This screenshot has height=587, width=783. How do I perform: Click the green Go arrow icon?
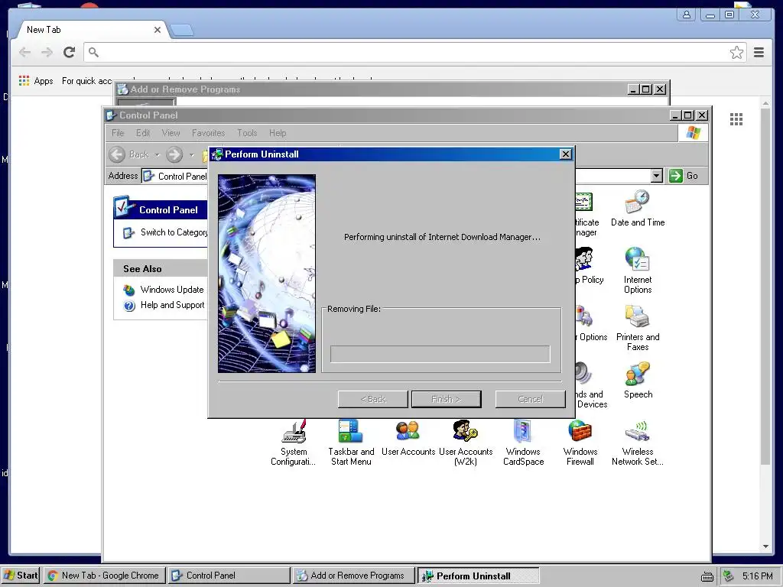[676, 176]
